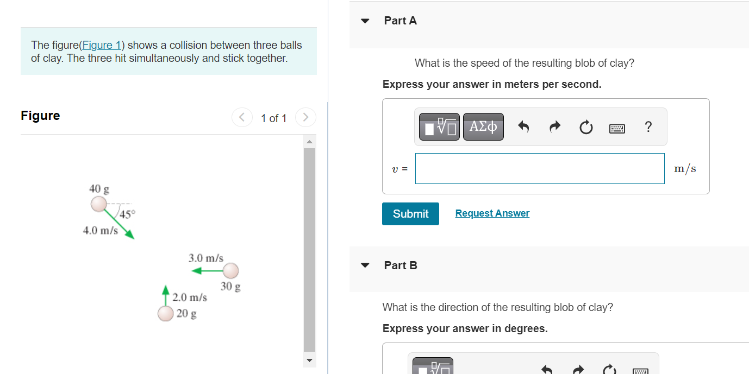Image resolution: width=749 pixels, height=374 pixels.
Task: Open the math templates palette in Part A
Action: 439,126
